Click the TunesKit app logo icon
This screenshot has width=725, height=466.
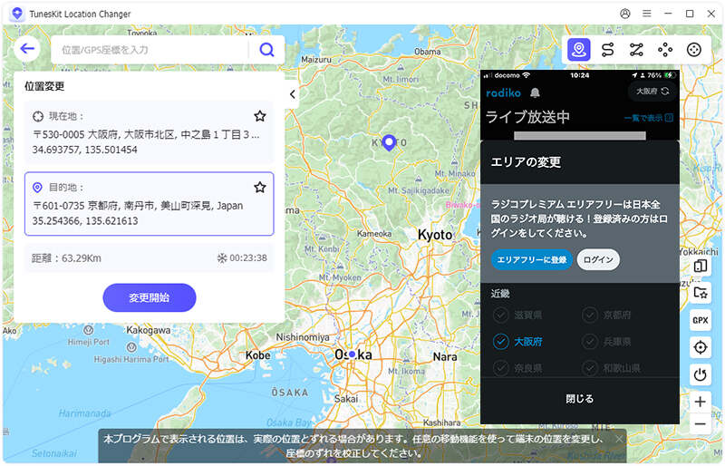tap(17, 14)
